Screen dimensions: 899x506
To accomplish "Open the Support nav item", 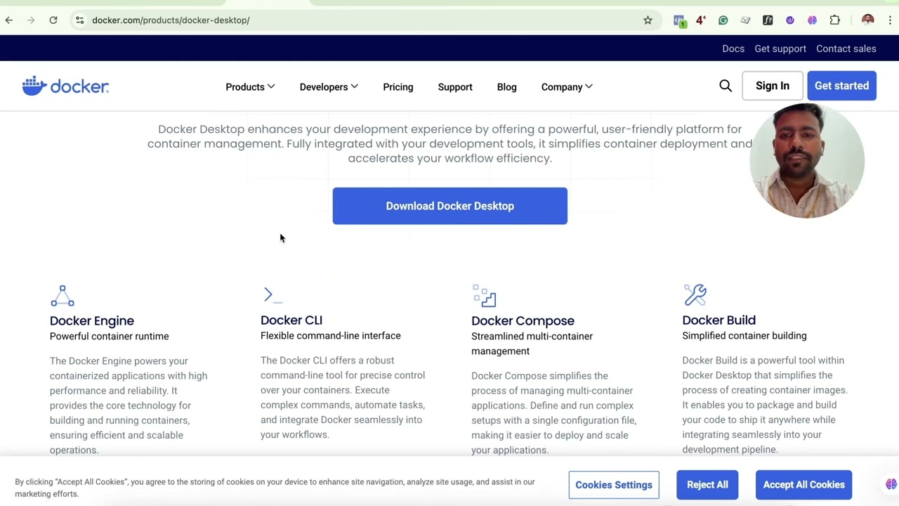I will pyautogui.click(x=455, y=87).
